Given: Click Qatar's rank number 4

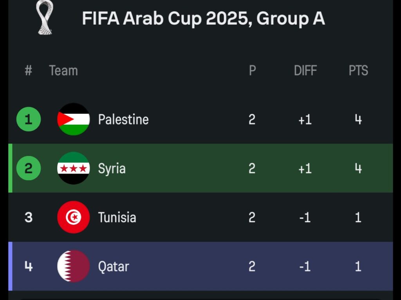Looking at the screenshot, I should point(29,266).
